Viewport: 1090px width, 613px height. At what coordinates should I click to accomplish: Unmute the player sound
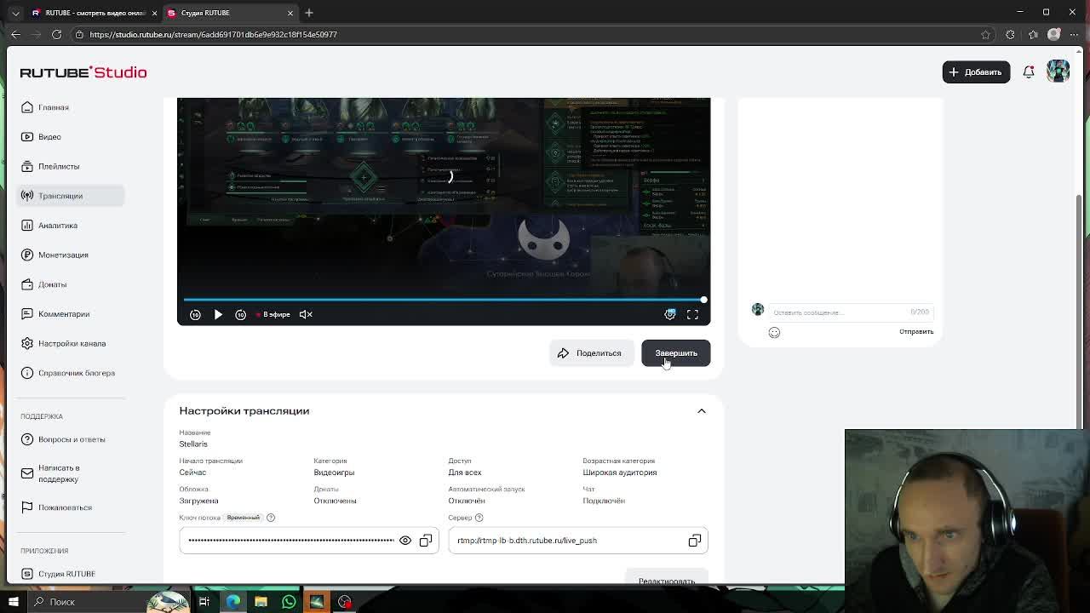tap(306, 314)
